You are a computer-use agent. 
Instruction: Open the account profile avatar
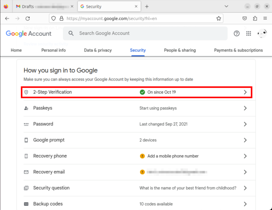[261, 33]
